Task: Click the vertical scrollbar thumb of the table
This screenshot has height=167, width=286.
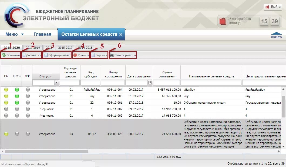Action: (x=283, y=106)
